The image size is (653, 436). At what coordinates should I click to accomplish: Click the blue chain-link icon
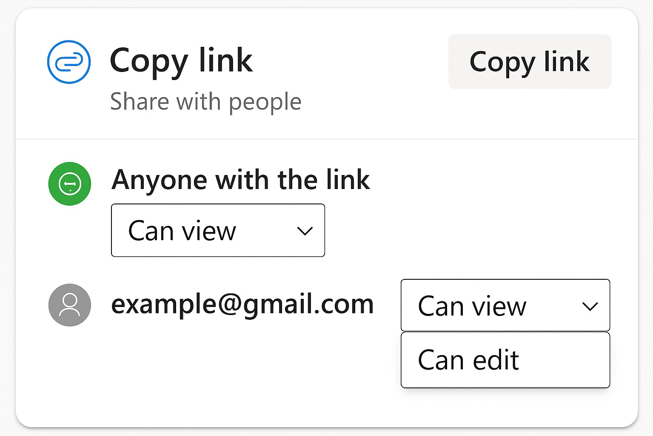69,62
